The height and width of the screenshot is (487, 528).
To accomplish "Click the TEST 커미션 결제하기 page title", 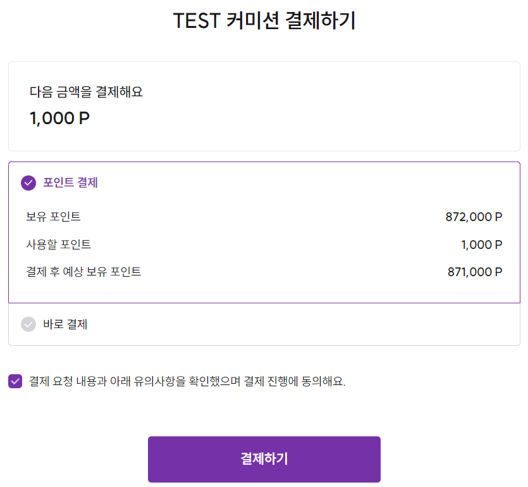I will (264, 21).
